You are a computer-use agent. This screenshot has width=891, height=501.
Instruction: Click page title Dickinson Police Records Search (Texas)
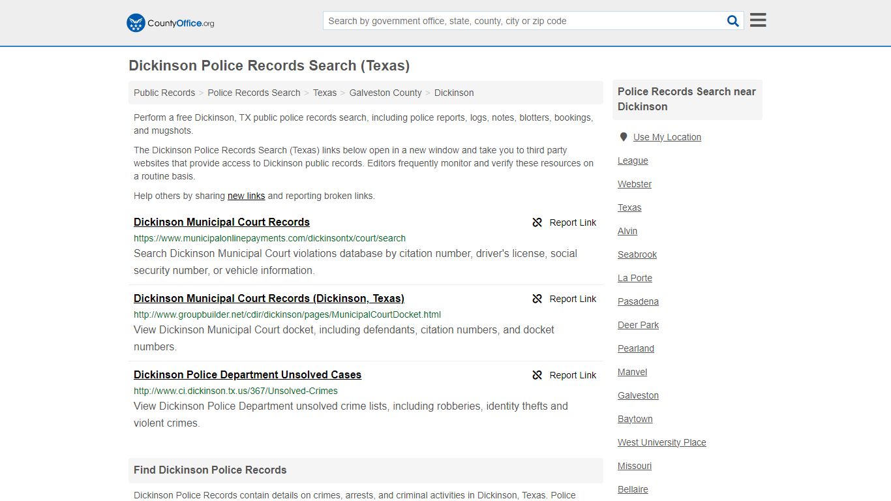point(269,65)
